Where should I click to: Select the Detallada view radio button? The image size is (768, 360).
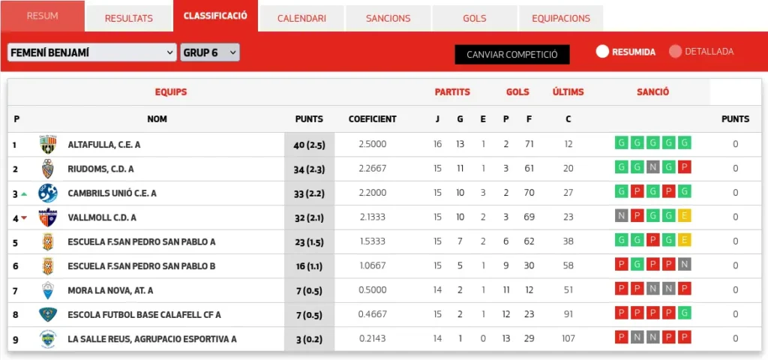[x=675, y=52]
